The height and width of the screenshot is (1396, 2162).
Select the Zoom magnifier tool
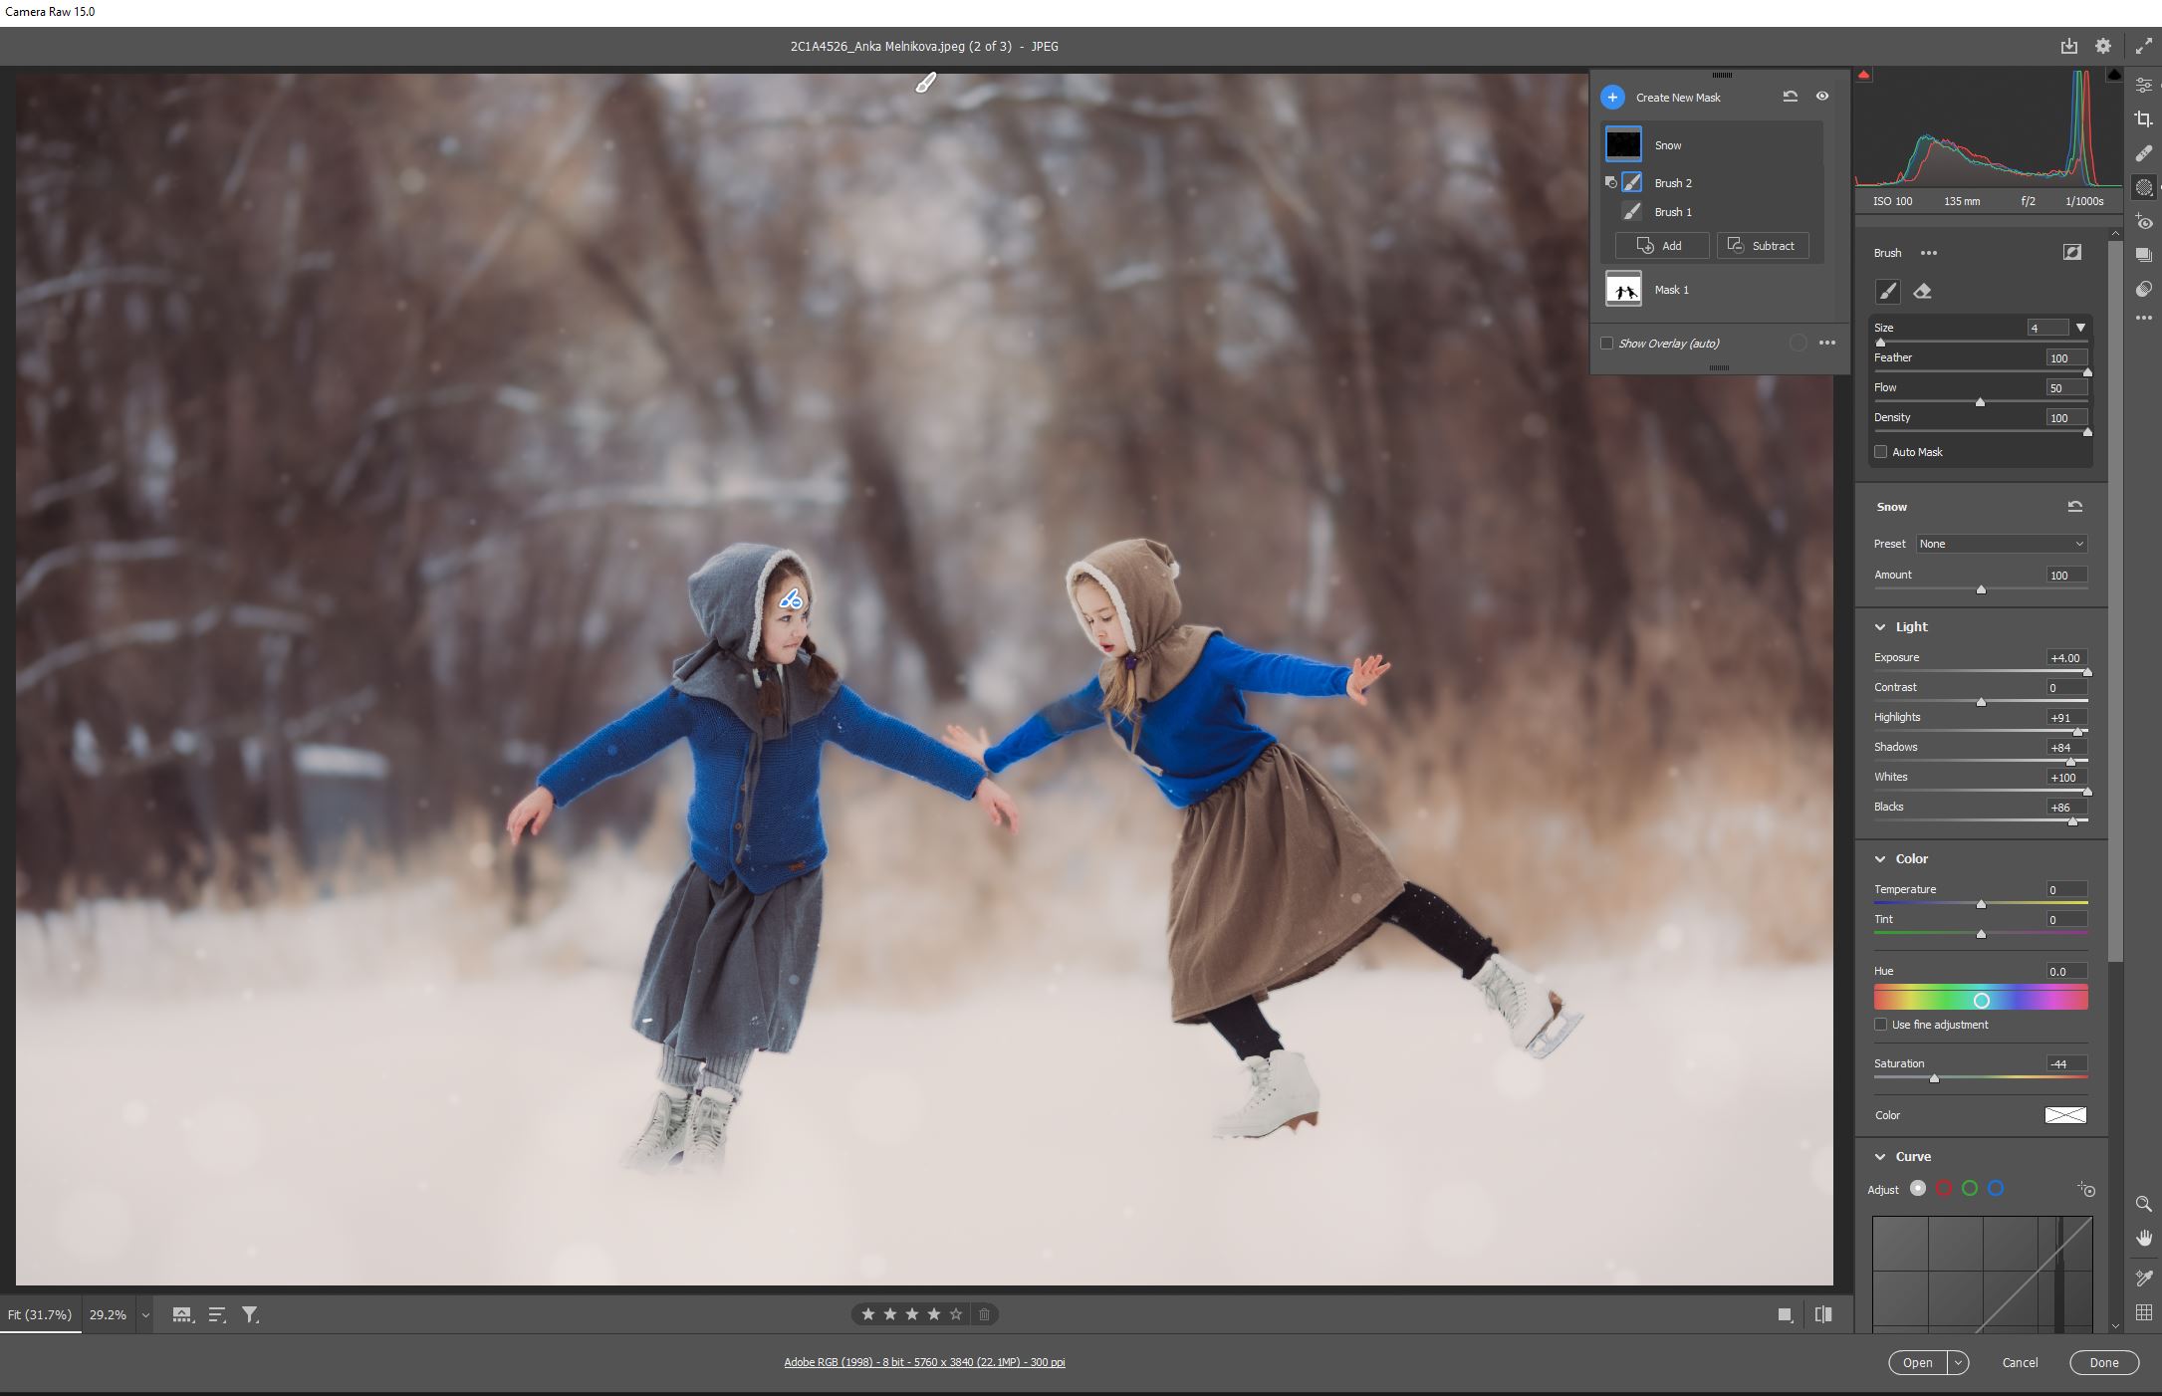coord(2144,1204)
